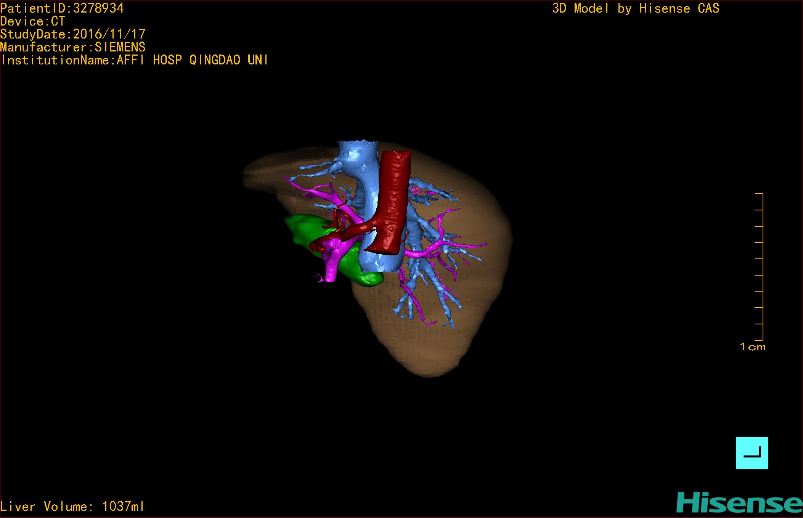The height and width of the screenshot is (518, 803).
Task: Click the 3D Model by Hisense CAS title
Action: [635, 8]
